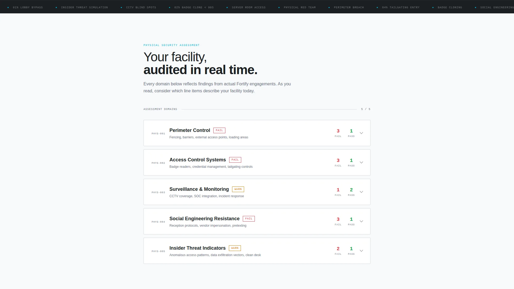Click the '91% LOBBY BYPASS' ticker item
The image size is (514, 289).
tap(28, 7)
